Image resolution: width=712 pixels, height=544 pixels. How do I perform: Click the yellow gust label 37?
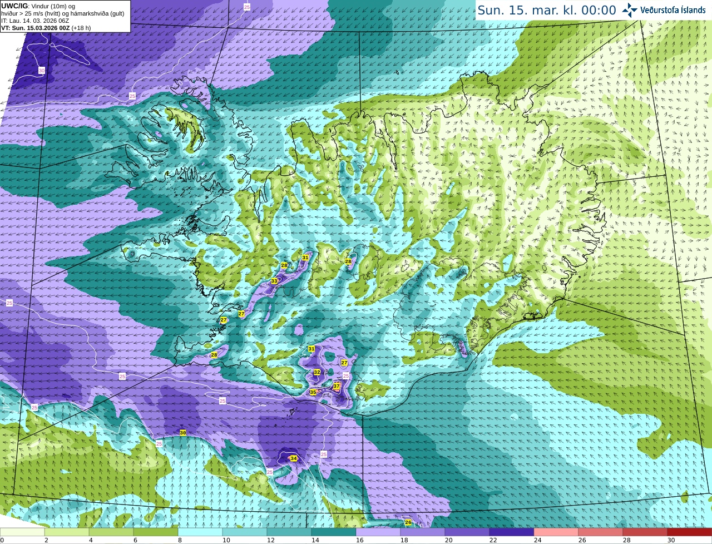[337, 386]
